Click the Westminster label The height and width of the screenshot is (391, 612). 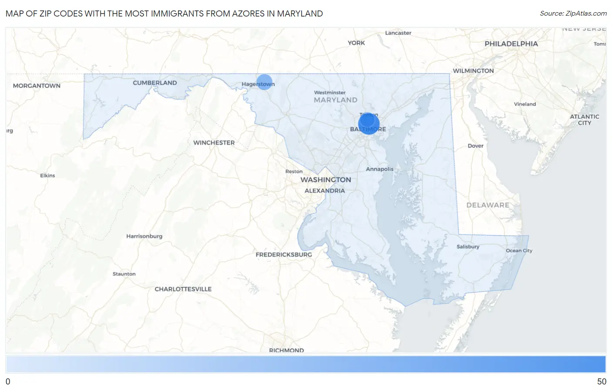pyautogui.click(x=330, y=92)
